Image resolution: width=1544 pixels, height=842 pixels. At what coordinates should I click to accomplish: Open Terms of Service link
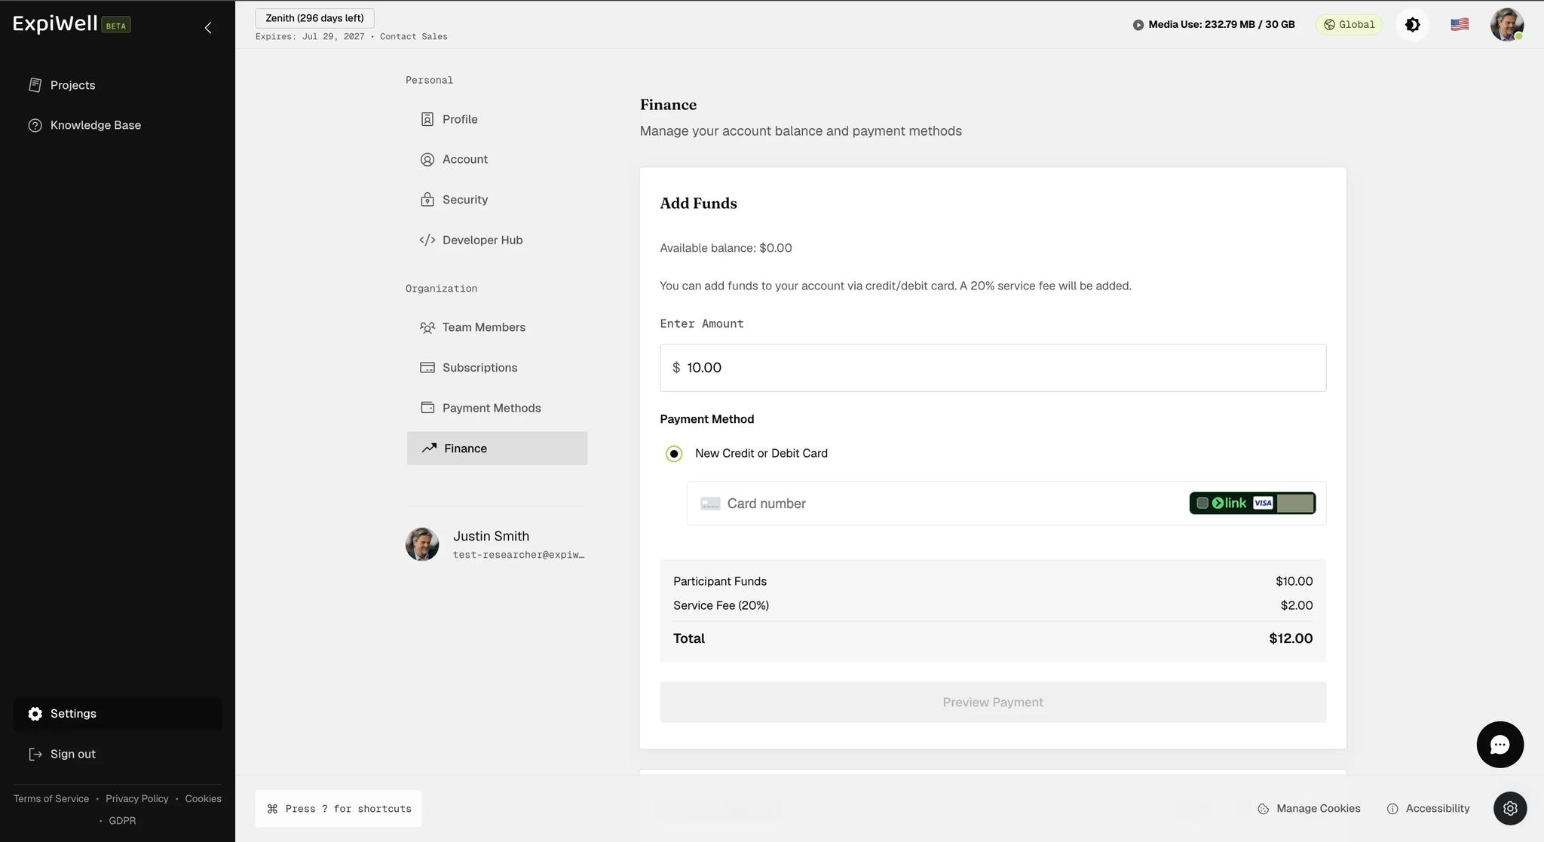pos(51,799)
